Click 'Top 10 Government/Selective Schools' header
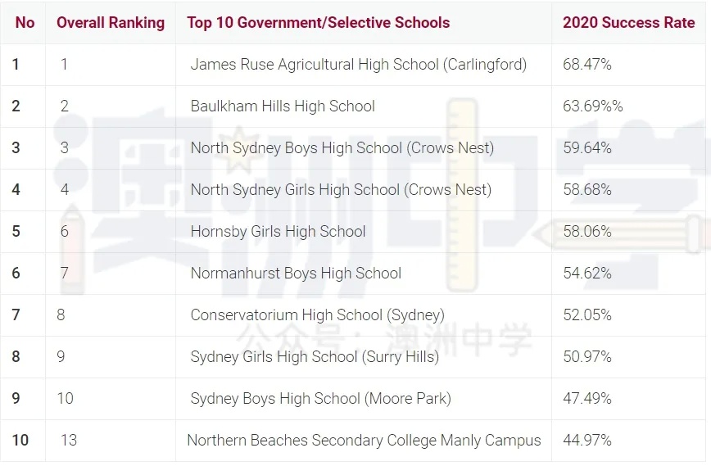Image resolution: width=711 pixels, height=466 pixels. [x=319, y=22]
